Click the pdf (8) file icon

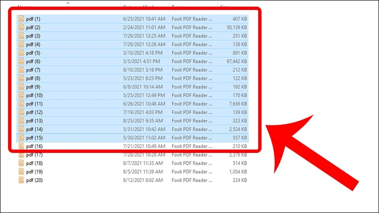[21, 78]
